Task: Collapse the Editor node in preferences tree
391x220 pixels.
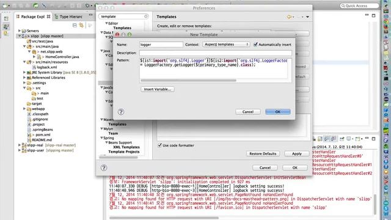Action: pyautogui.click(x=106, y=23)
